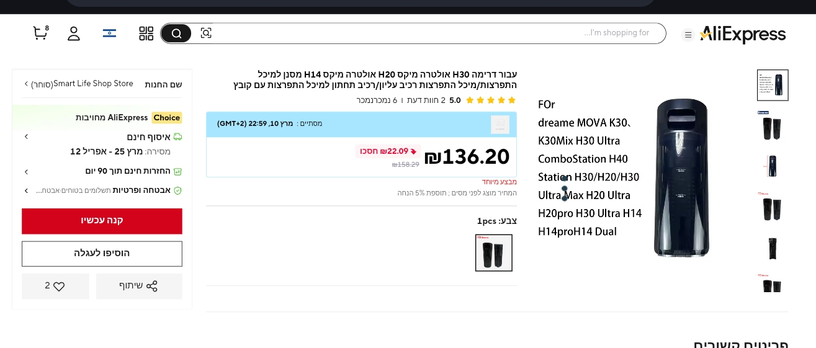The height and width of the screenshot is (348, 816).
Task: Click the Choice badge
Action: (166, 118)
